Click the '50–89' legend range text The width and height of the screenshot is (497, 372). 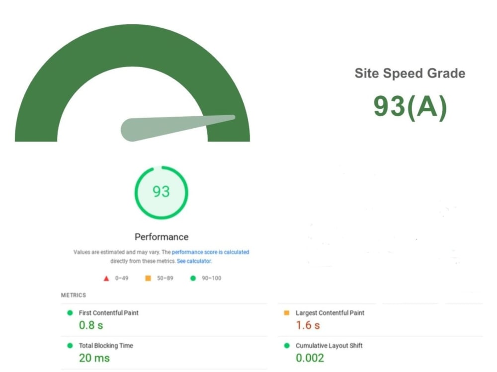click(165, 278)
